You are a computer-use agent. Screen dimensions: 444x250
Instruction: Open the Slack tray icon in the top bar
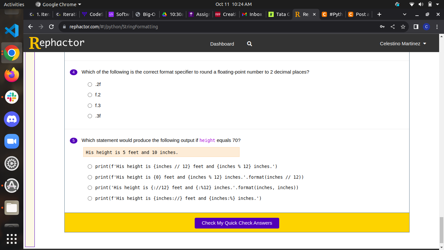tap(397, 4)
